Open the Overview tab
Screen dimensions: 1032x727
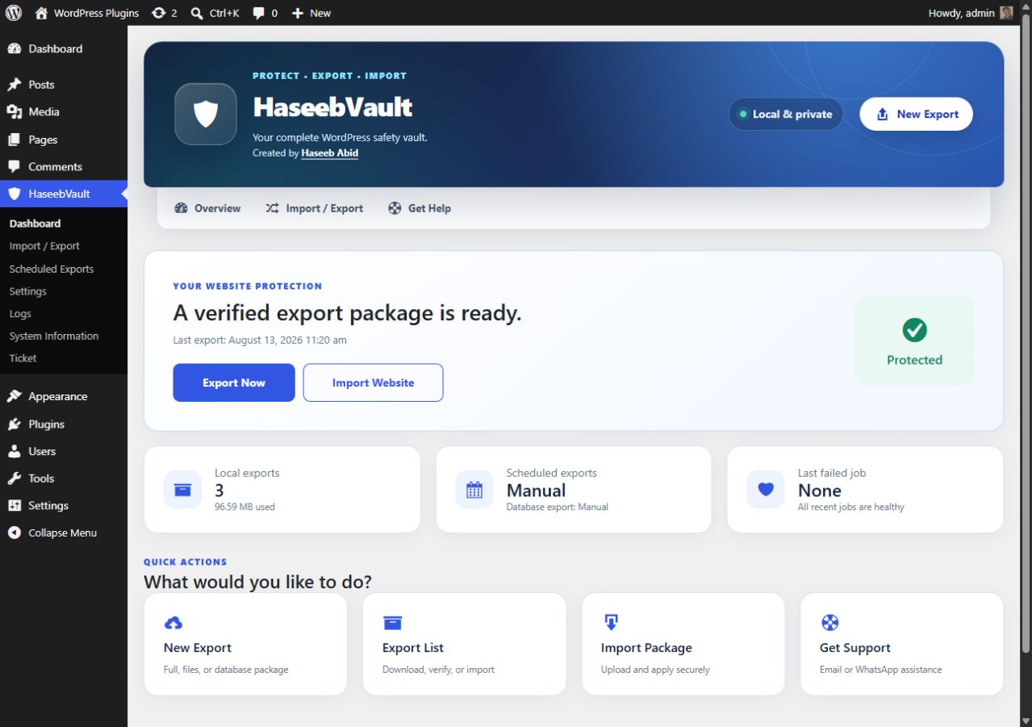(207, 208)
